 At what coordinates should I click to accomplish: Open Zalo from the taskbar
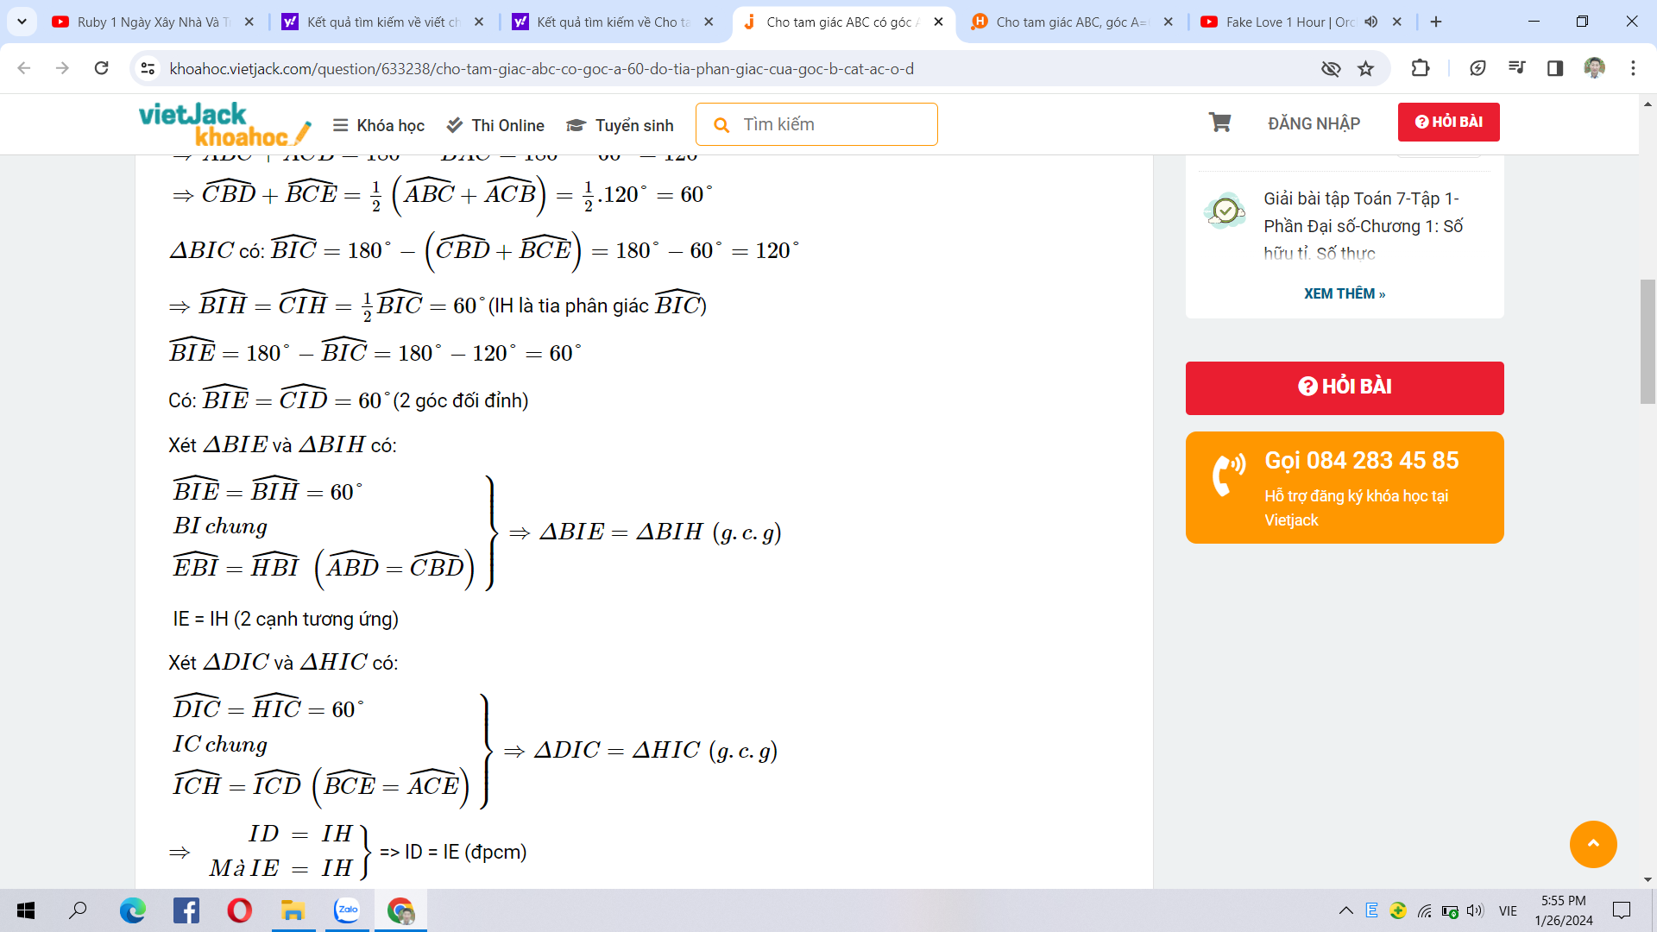click(347, 910)
